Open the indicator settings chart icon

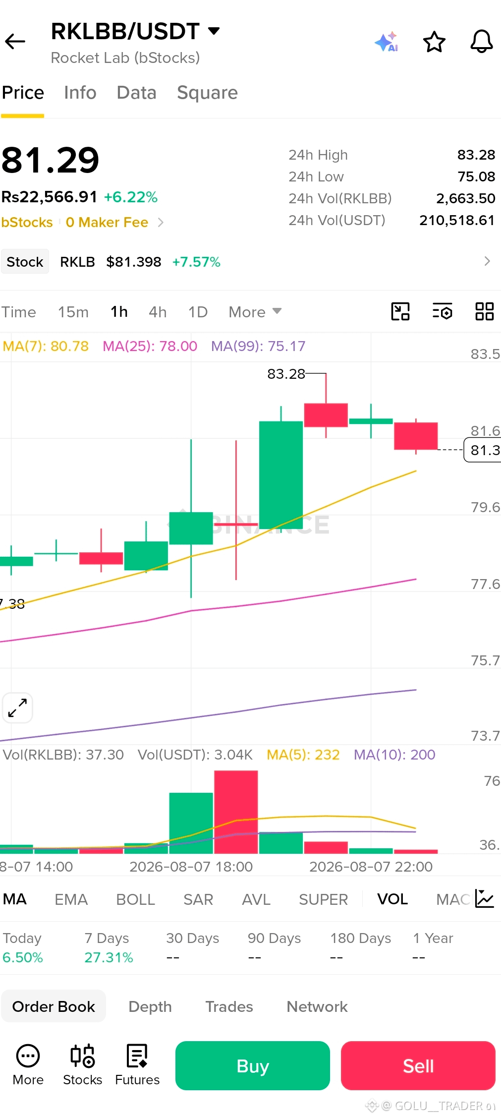484,898
